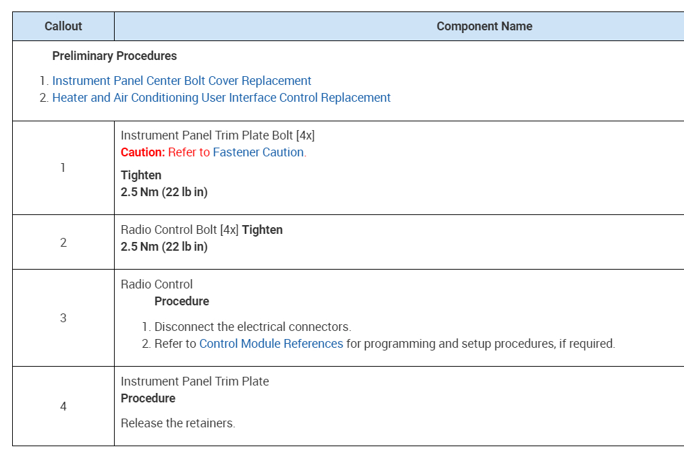Click the Procedure heading above Release the retainers
This screenshot has height=457, width=684.
pos(148,398)
